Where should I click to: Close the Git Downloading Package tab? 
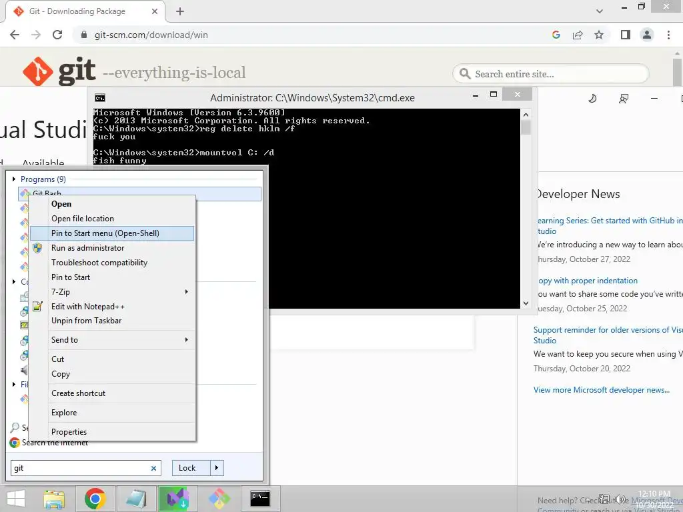pyautogui.click(x=155, y=11)
